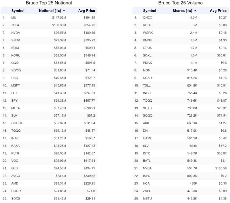Select the MU row symbol
230x203 pixels.
(14, 18)
